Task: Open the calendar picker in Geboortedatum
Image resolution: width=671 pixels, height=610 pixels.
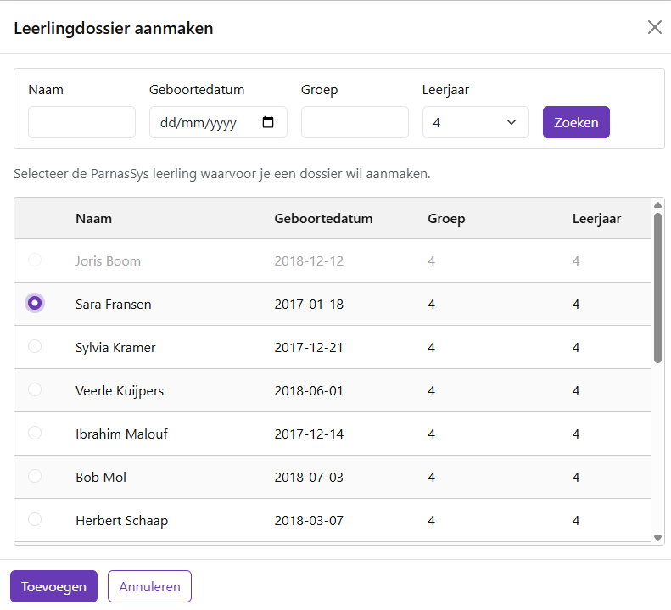Action: click(268, 122)
